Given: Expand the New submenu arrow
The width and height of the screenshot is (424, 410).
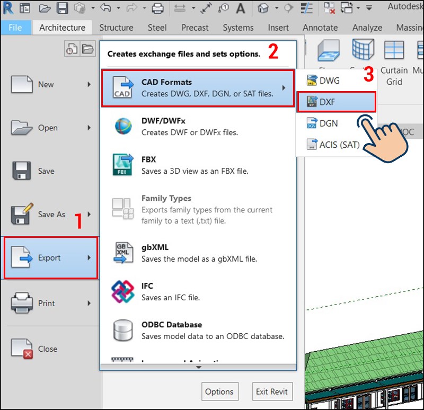Looking at the screenshot, I should click(x=89, y=85).
